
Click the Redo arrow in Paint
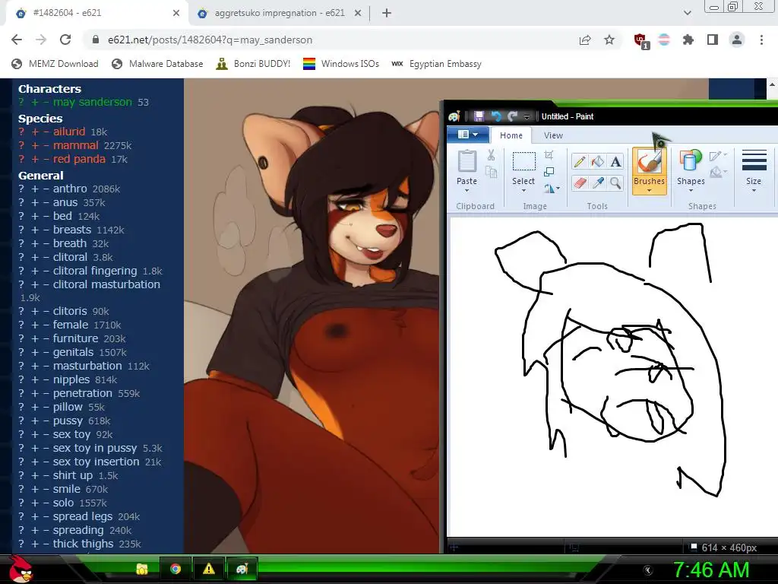pos(513,116)
